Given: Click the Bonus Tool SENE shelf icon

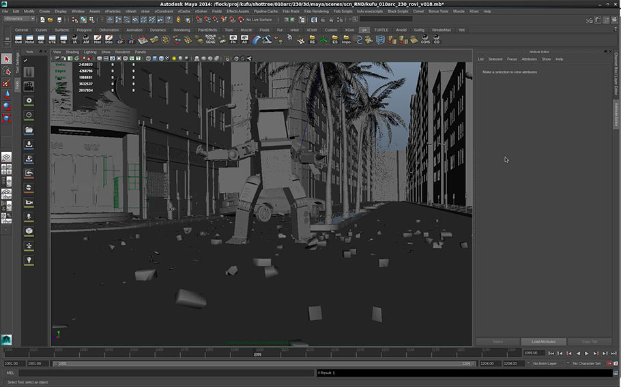Looking at the screenshot, I should tap(210, 40).
